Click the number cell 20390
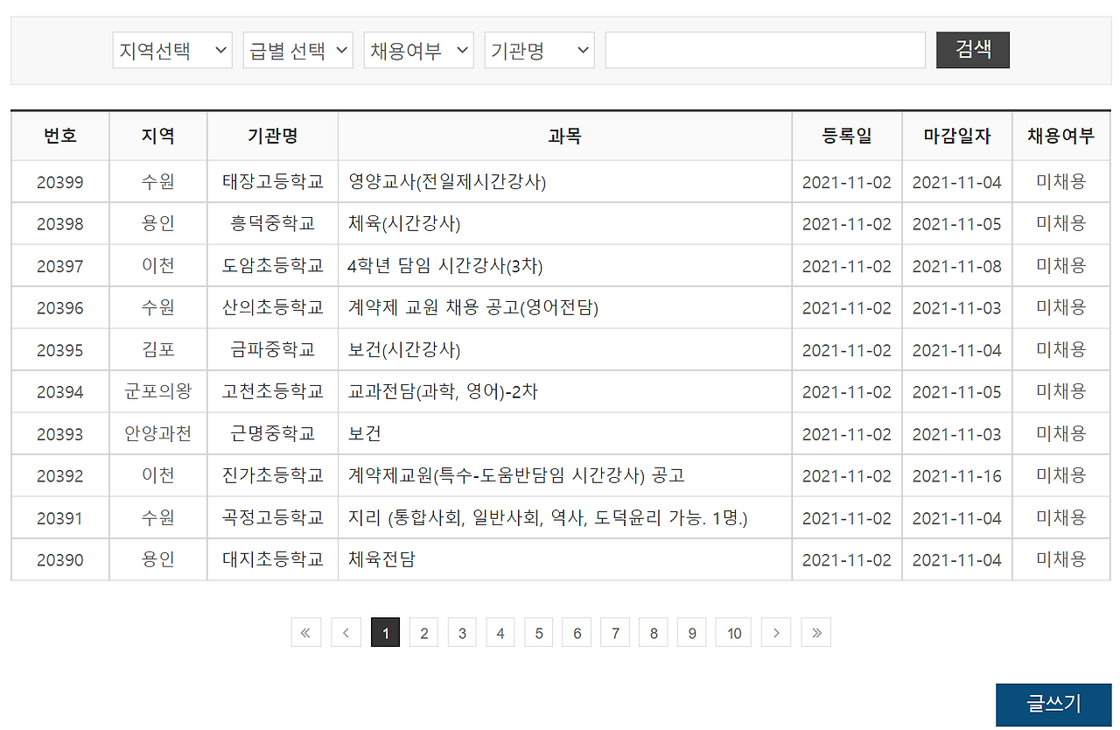The image size is (1120, 730). pos(60,560)
